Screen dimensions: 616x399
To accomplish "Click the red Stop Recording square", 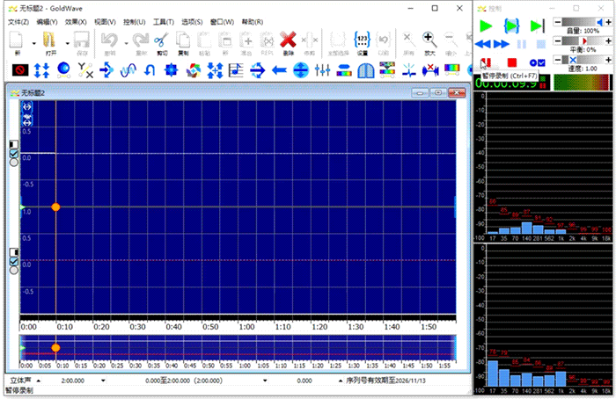I will [x=511, y=62].
